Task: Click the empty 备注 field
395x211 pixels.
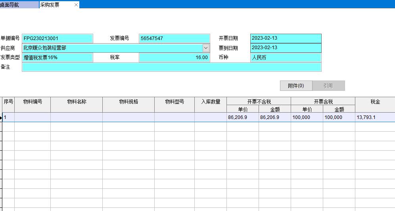Action: [x=171, y=67]
